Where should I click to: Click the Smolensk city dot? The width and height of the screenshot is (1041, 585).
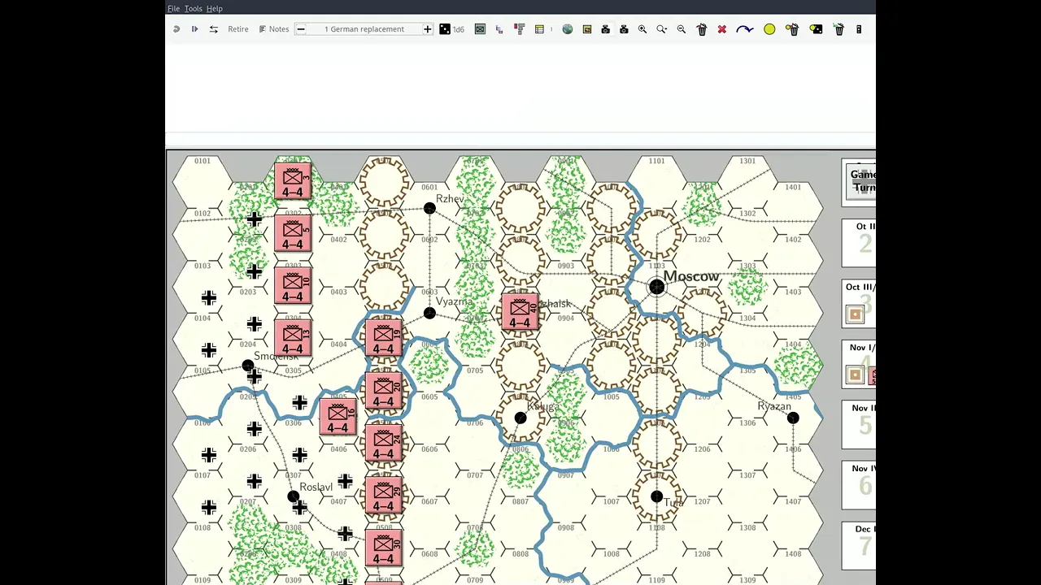(x=247, y=366)
